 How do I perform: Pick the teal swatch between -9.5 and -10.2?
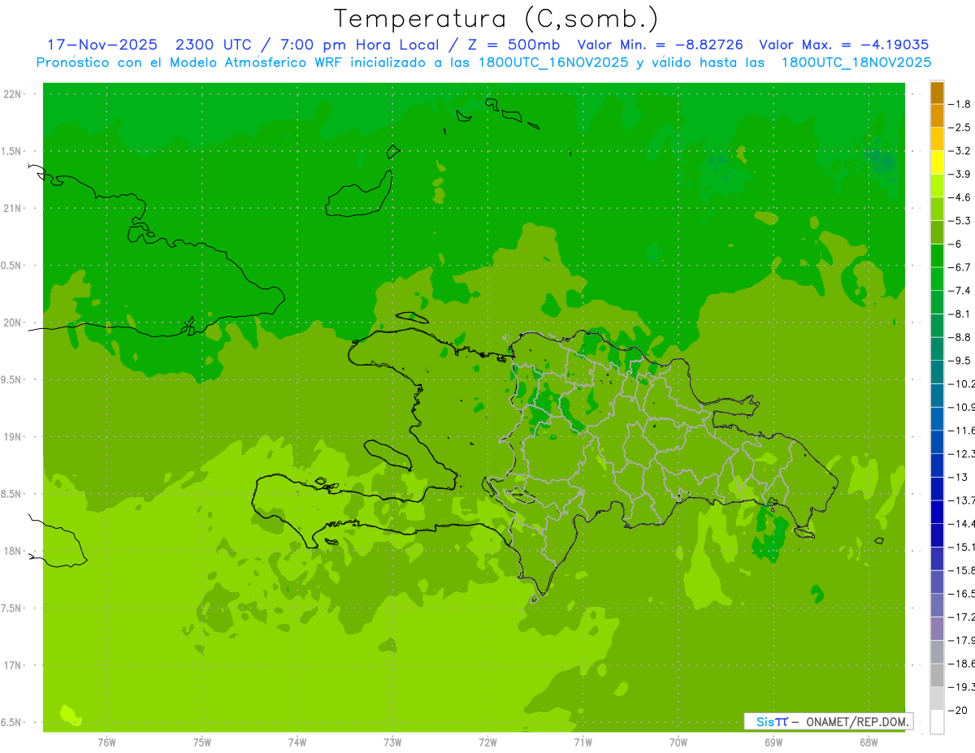(938, 372)
